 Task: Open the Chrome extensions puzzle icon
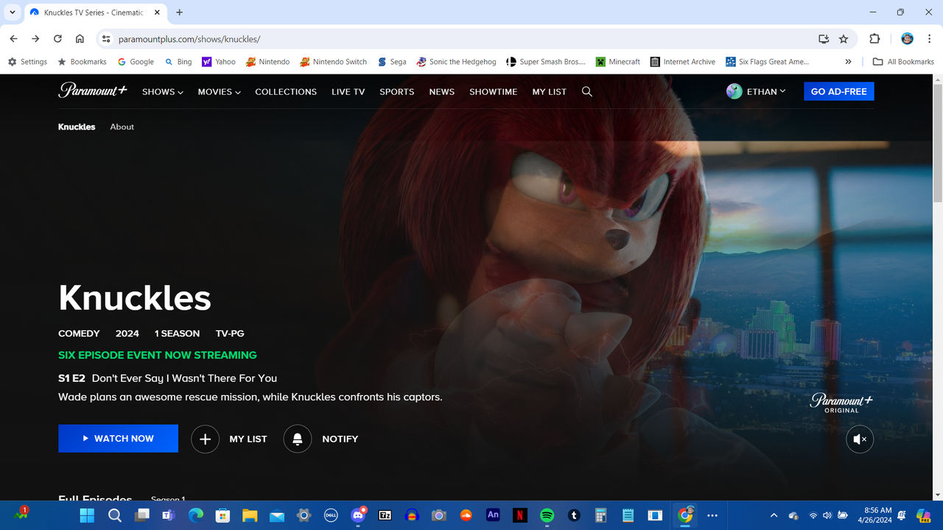(x=874, y=39)
